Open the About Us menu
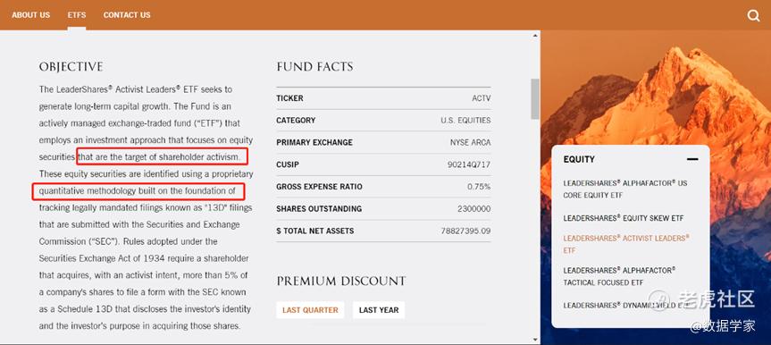This screenshot has height=345, width=771. [x=31, y=15]
